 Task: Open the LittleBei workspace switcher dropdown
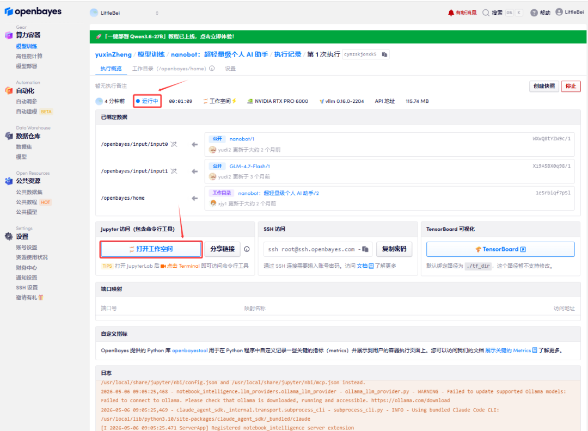point(125,13)
